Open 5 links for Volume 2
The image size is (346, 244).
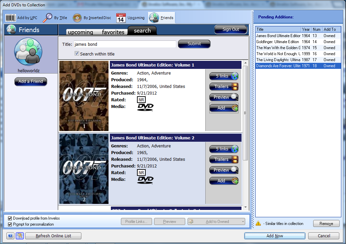224,149
